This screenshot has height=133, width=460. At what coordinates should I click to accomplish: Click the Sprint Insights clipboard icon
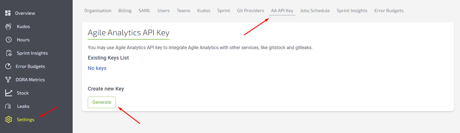9,53
